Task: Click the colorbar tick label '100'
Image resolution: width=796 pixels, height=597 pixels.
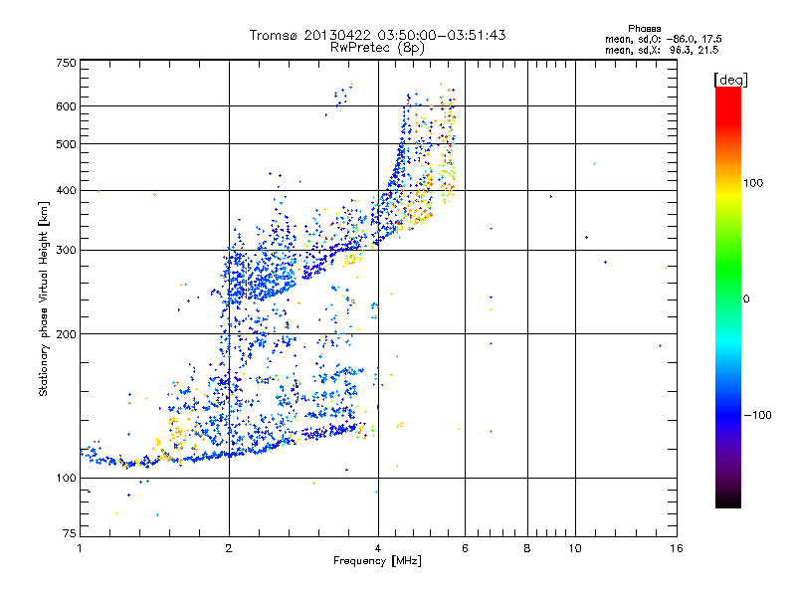Action: coord(753,183)
